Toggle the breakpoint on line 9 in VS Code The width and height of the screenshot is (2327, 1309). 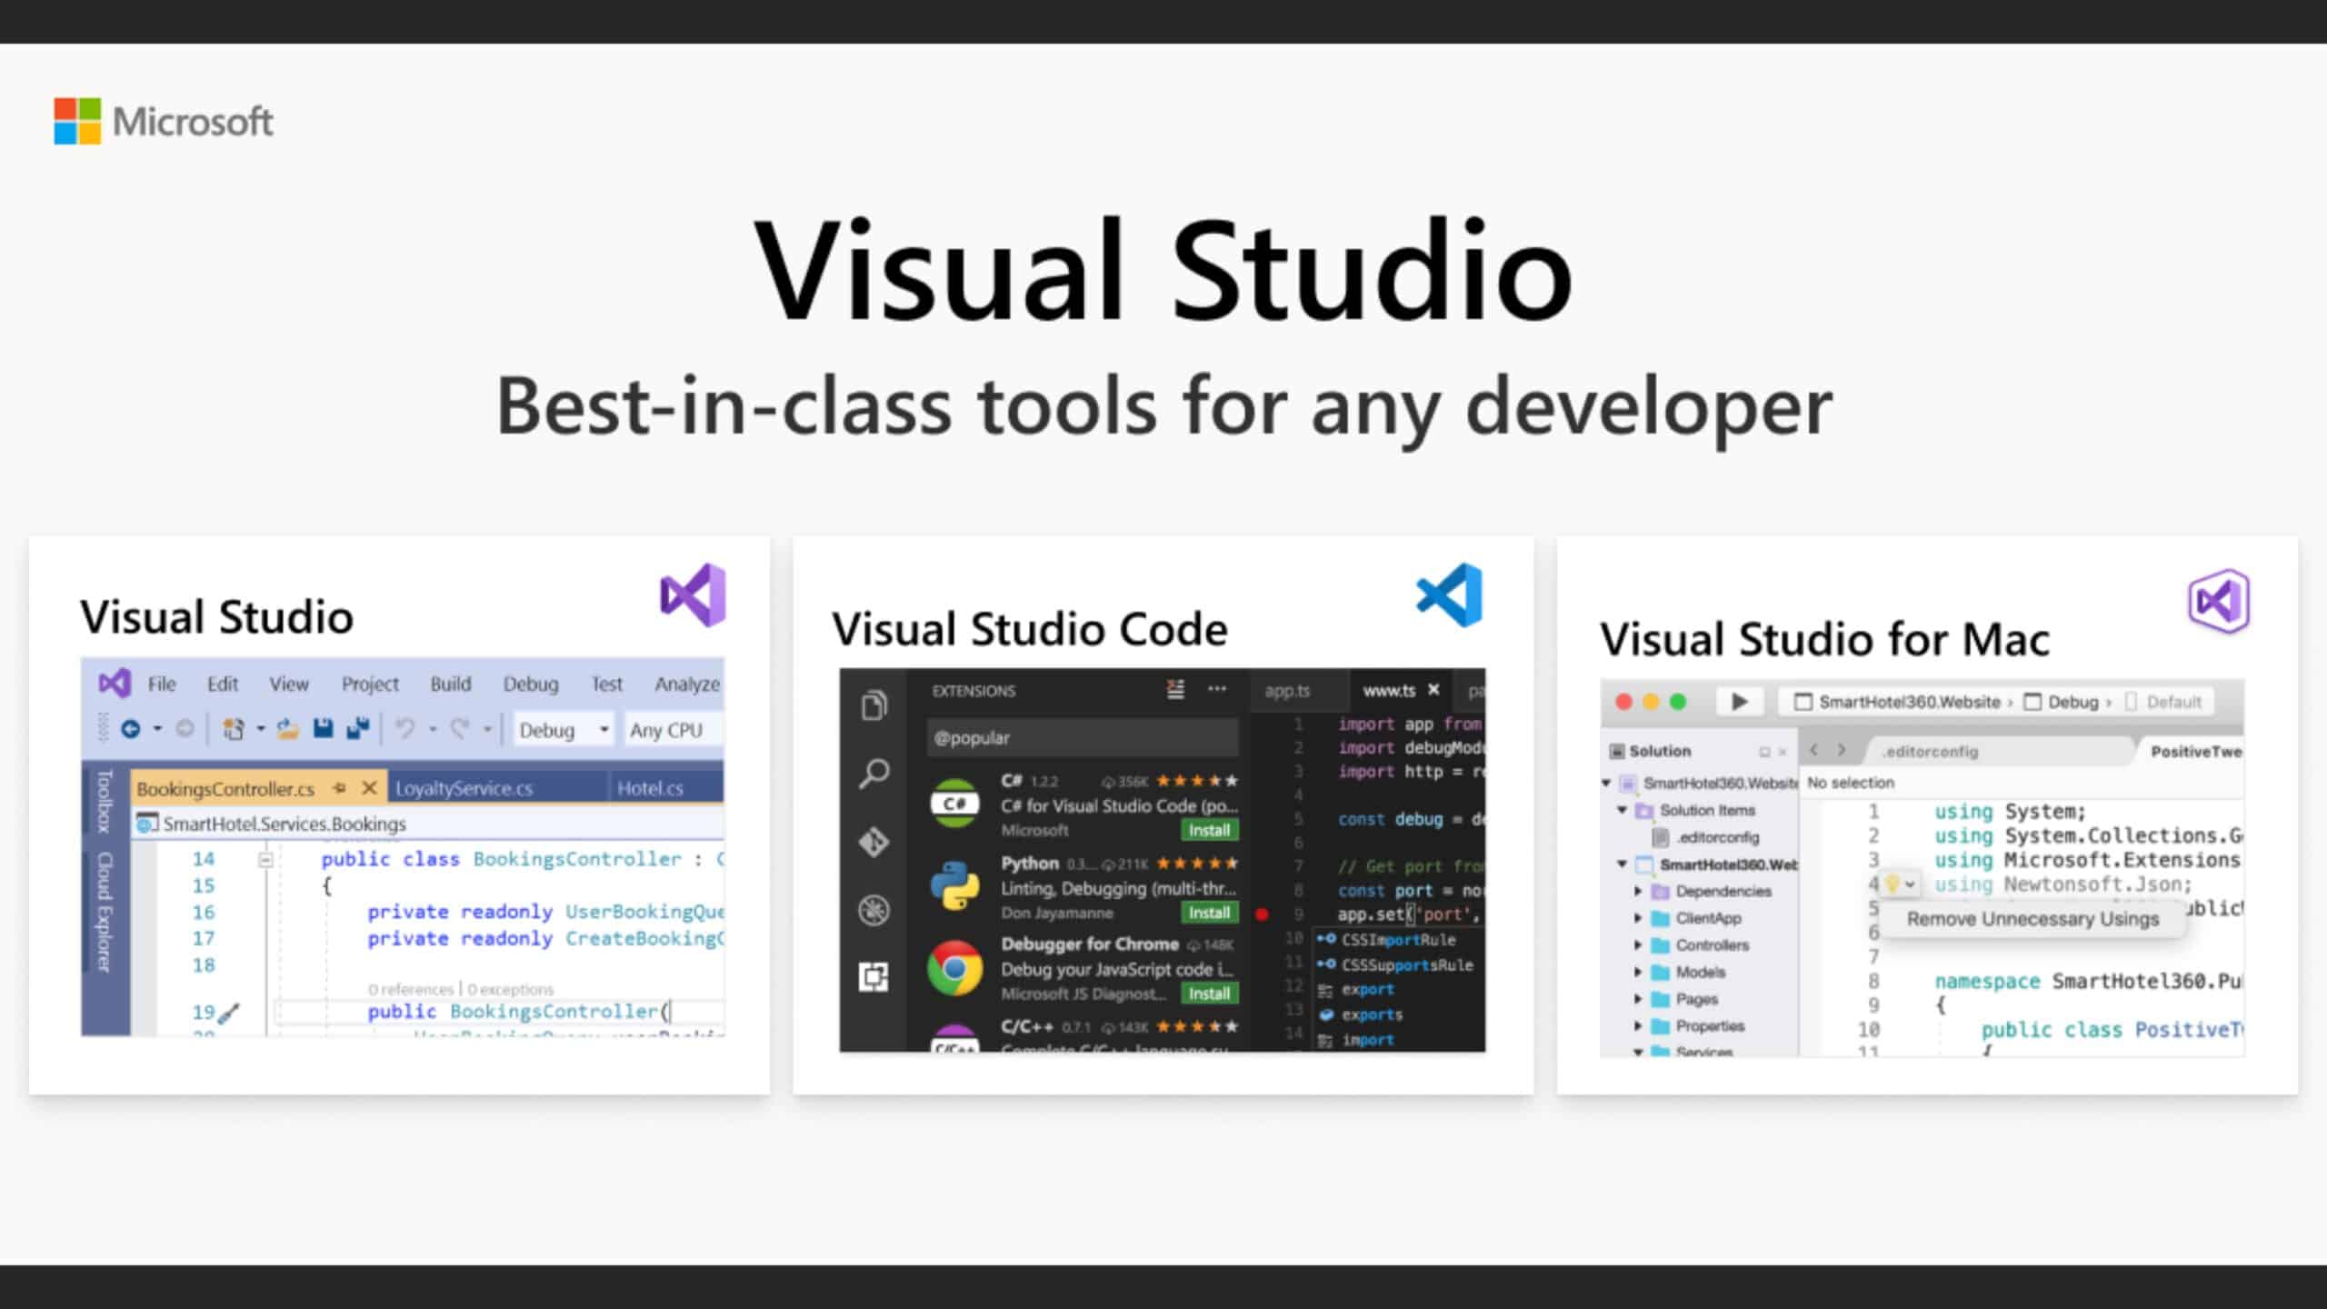pyautogui.click(x=1262, y=914)
